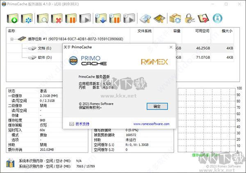This screenshot has height=173, width=246.
Task: Click the memory management icon at bottom left
Action: click(10, 163)
